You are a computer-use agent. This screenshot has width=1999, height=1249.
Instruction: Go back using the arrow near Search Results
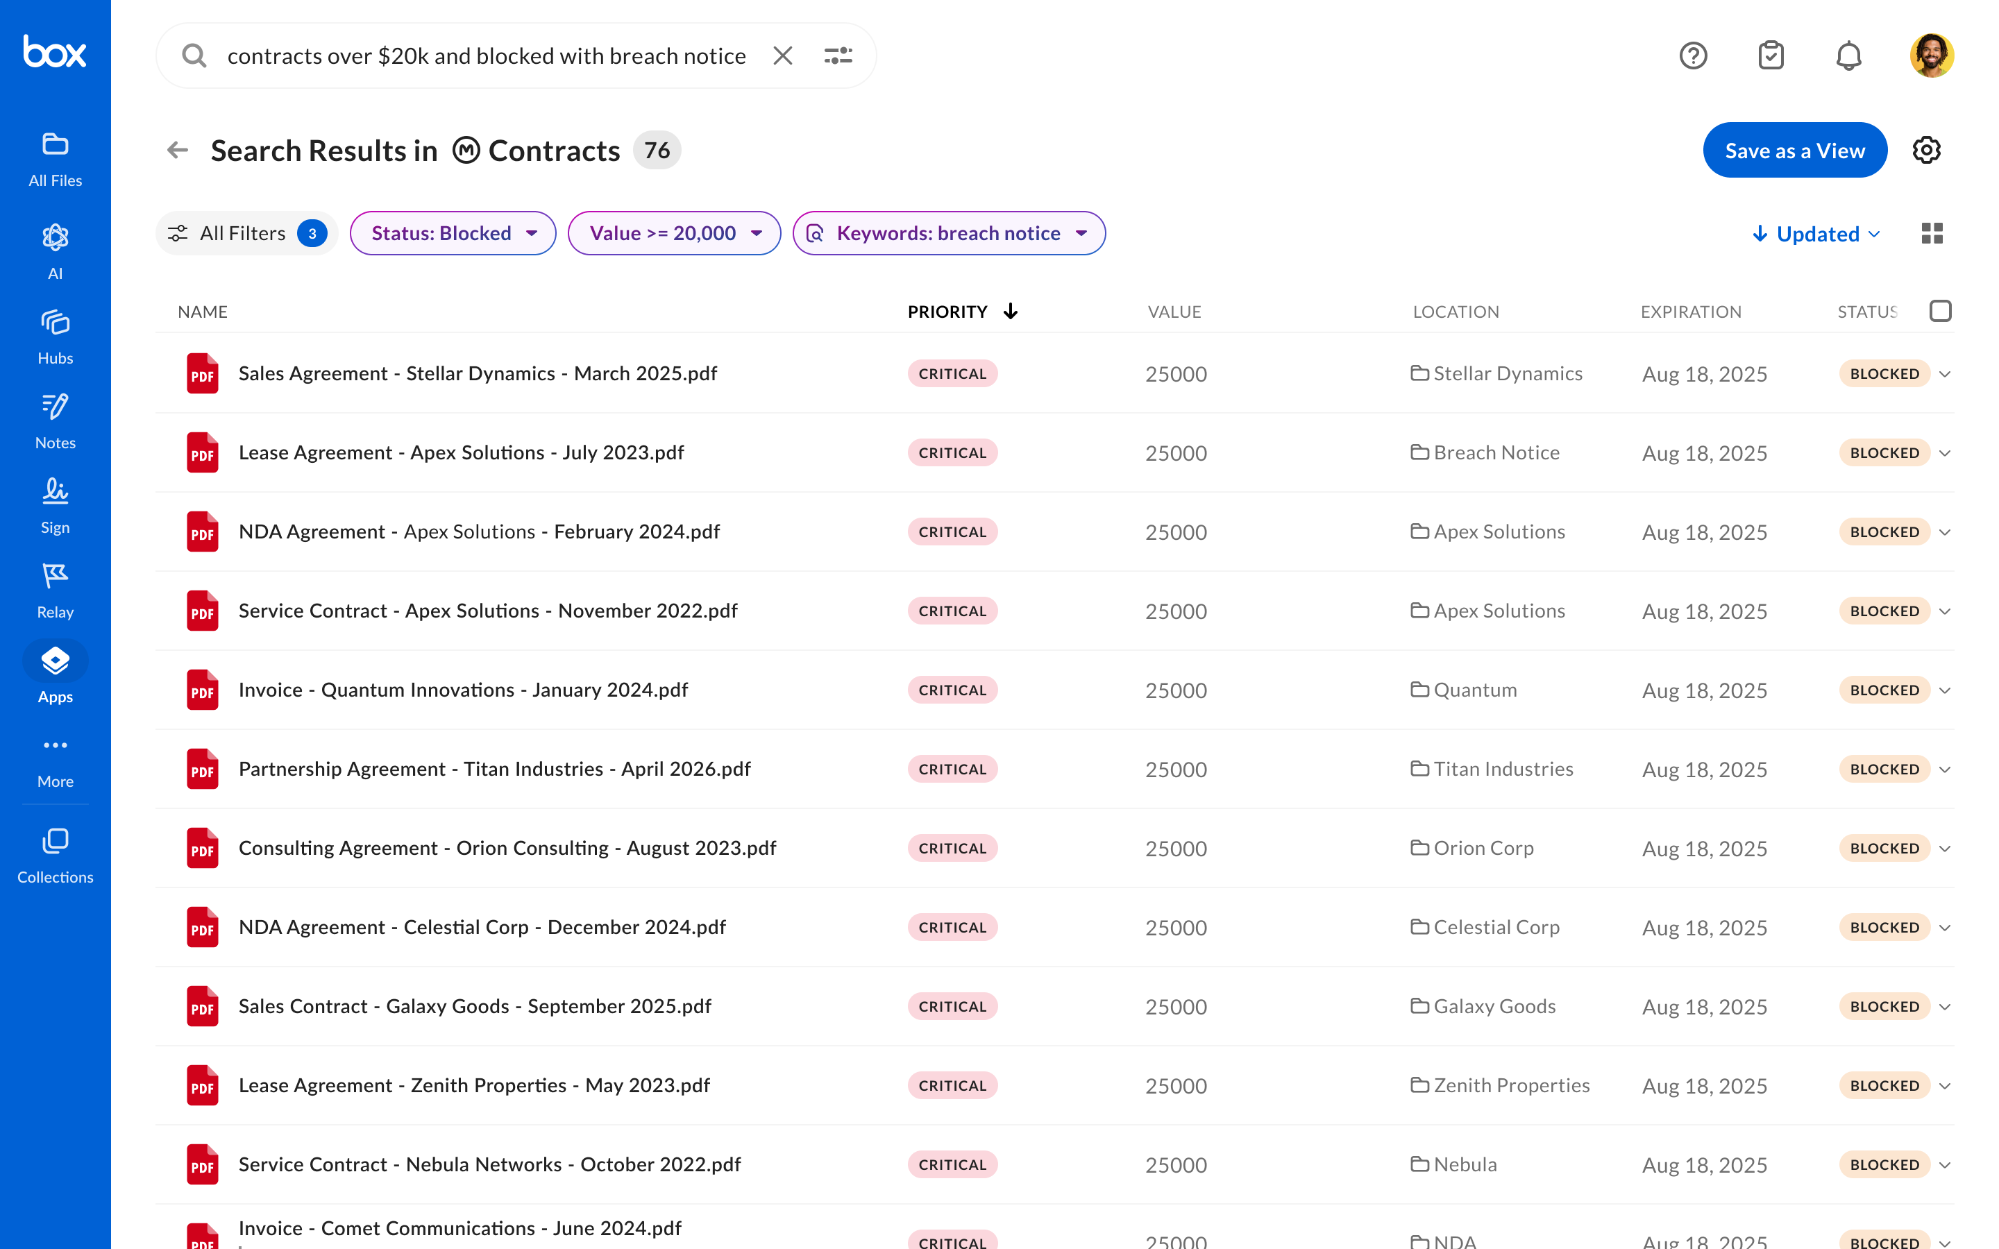(x=177, y=149)
